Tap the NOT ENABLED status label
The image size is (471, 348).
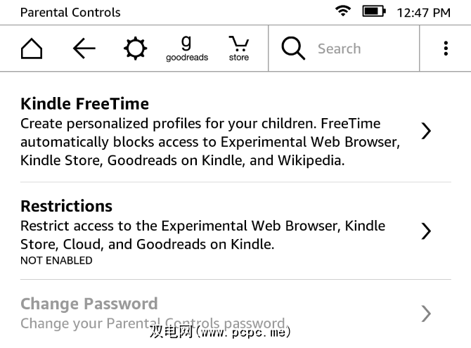[56, 260]
